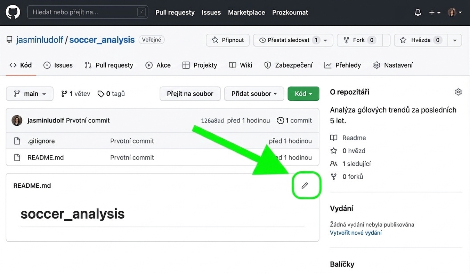Open Pull requesty in top navigation
The width and height of the screenshot is (470, 273).
click(175, 12)
